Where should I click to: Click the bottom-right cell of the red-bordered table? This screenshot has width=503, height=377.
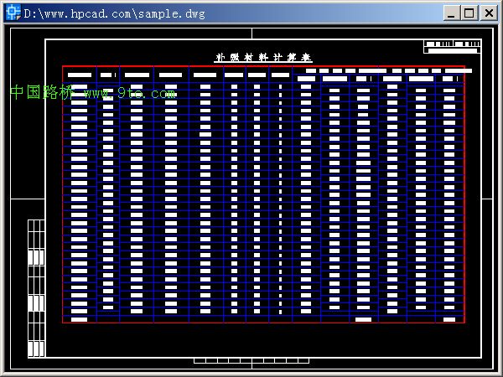point(449,319)
